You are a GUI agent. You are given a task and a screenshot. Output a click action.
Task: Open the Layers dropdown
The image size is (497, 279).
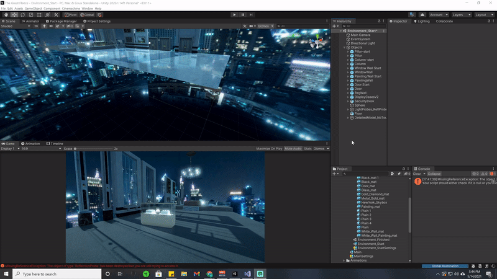coord(460,14)
